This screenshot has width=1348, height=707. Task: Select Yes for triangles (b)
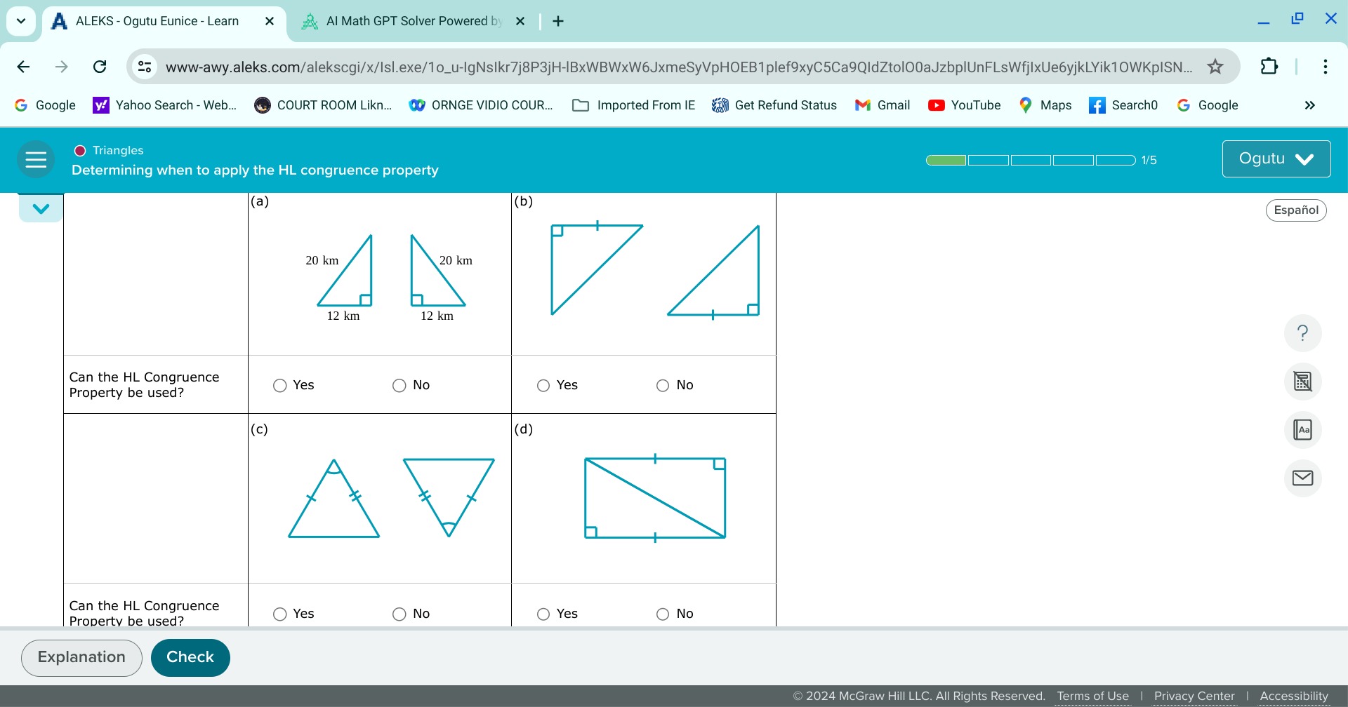click(543, 386)
